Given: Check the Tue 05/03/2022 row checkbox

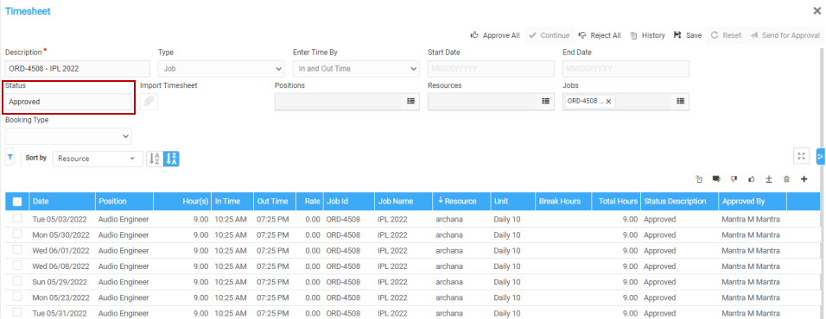Looking at the screenshot, I should click(17, 219).
